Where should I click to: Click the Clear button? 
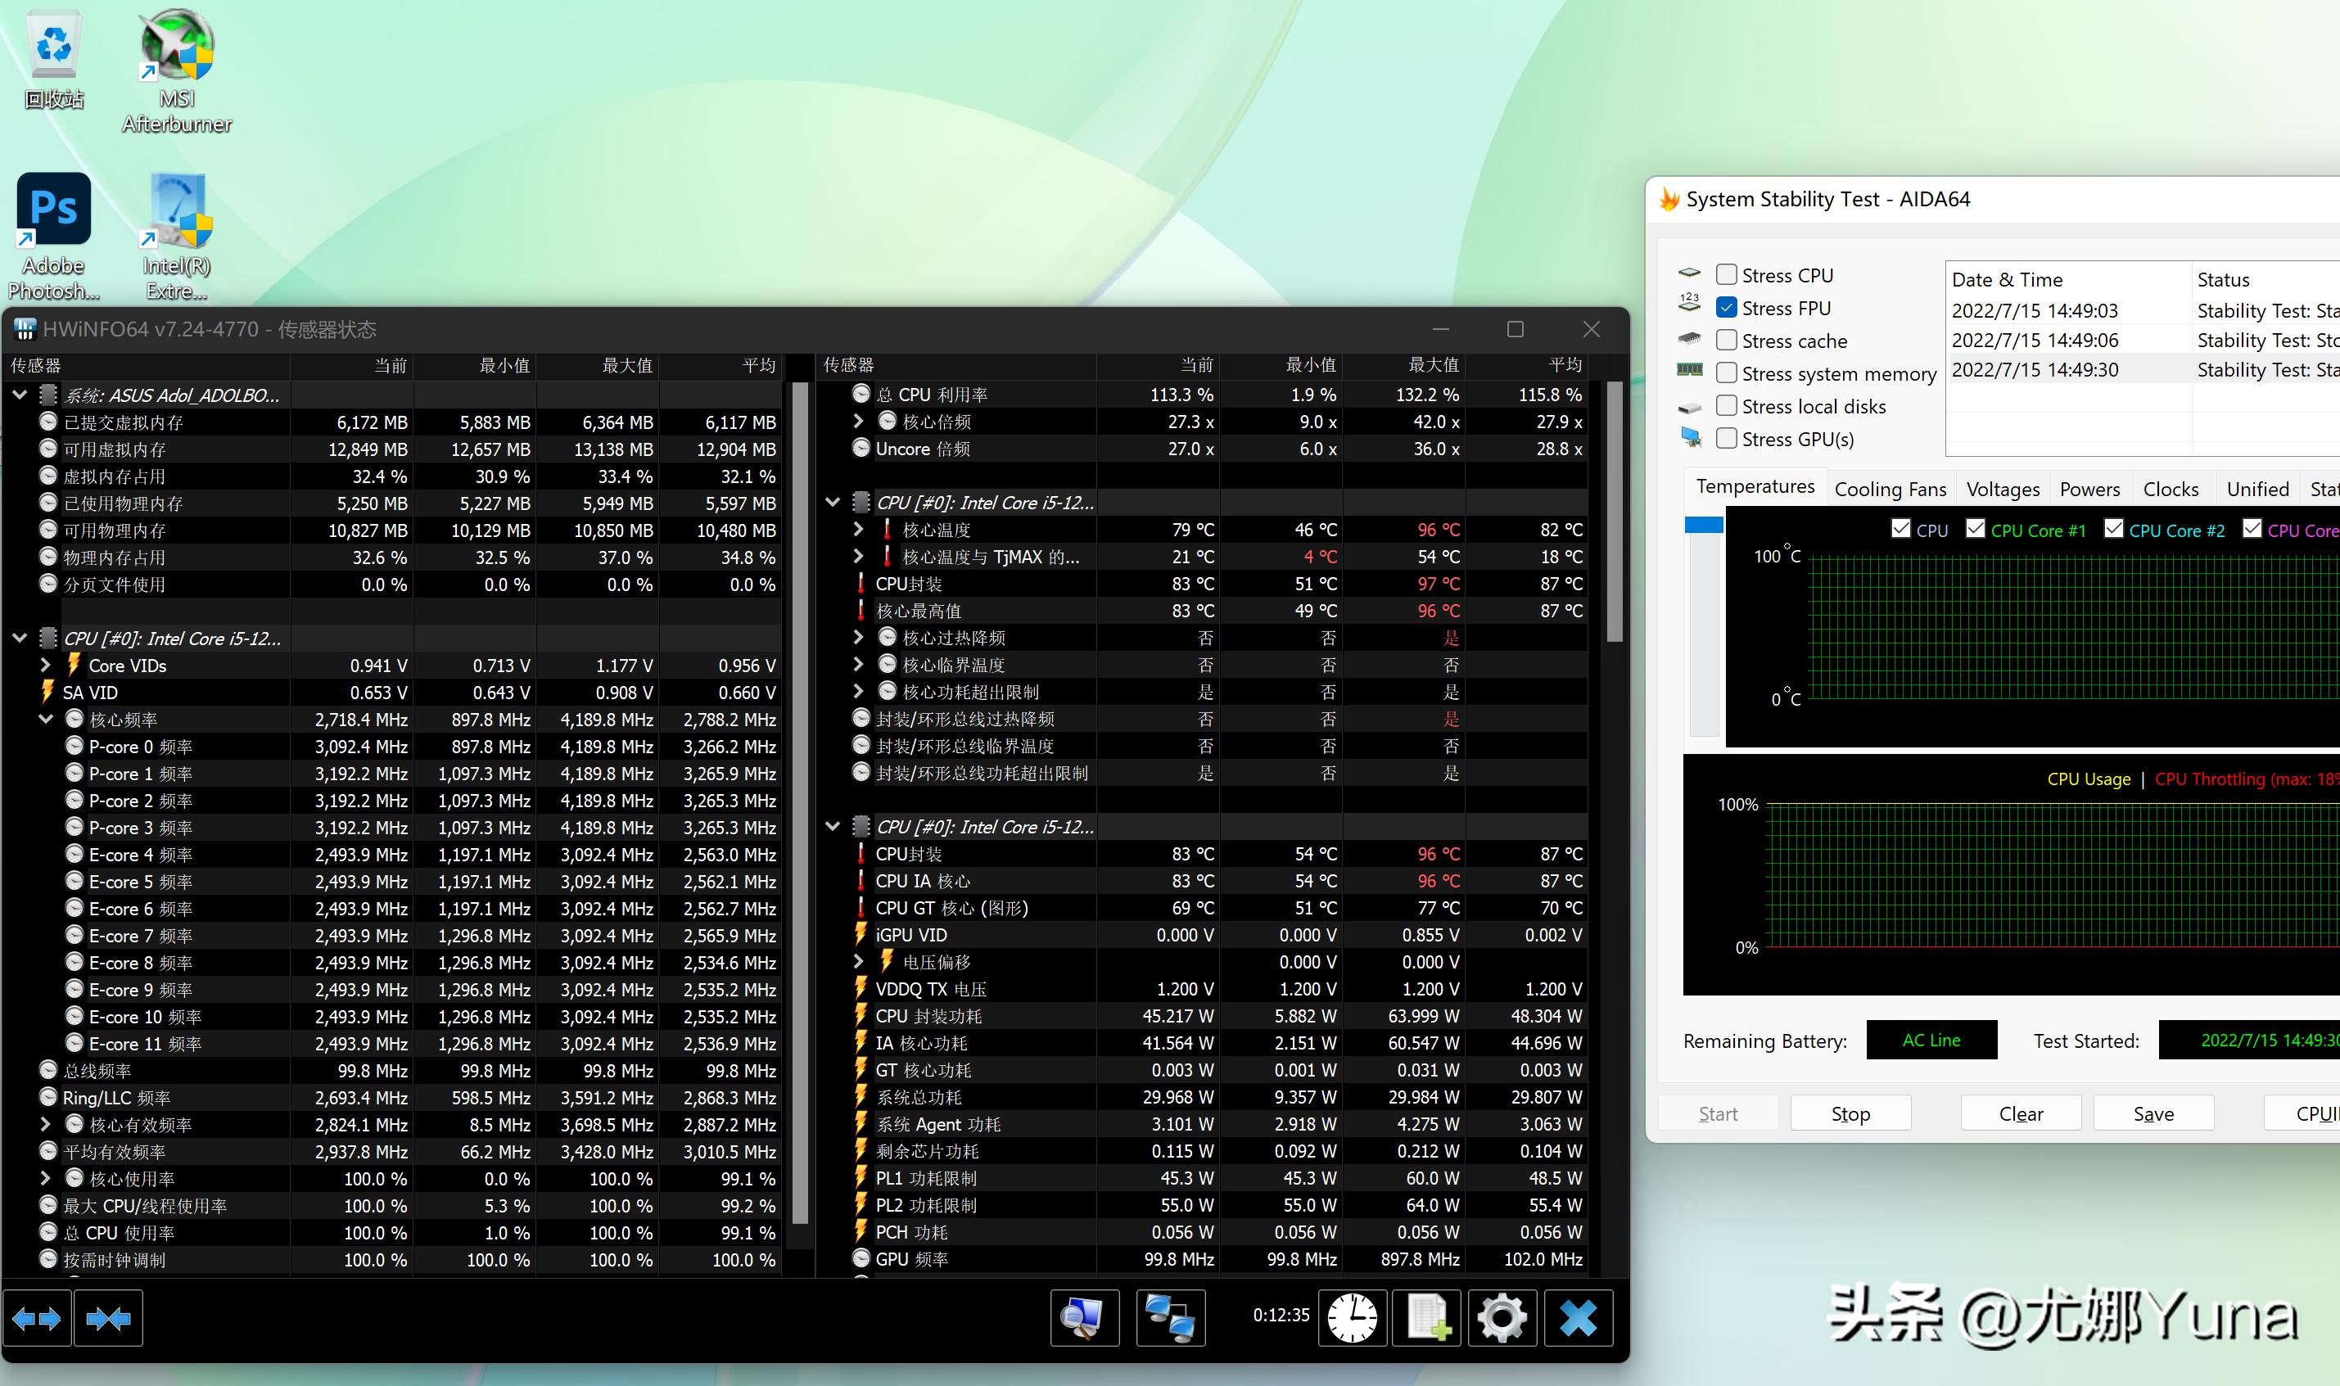click(2021, 1113)
